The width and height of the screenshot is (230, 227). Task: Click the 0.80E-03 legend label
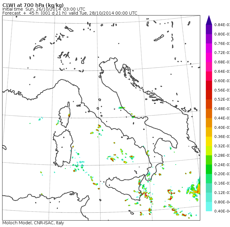click(x=222, y=34)
